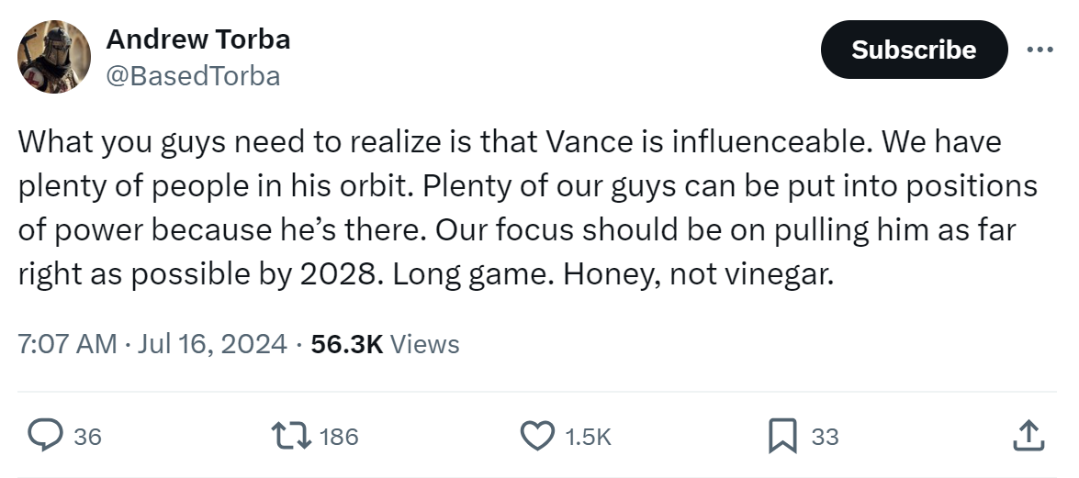Screen dimensions: 1079x478
Task: Open the reply speech bubble icon
Action: tap(45, 437)
